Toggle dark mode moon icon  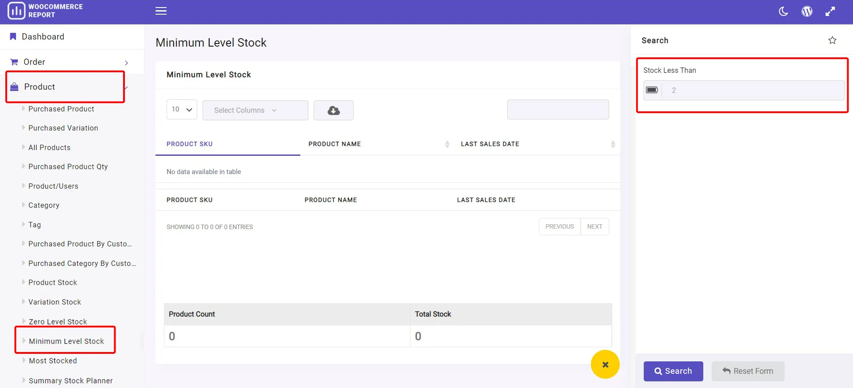783,12
